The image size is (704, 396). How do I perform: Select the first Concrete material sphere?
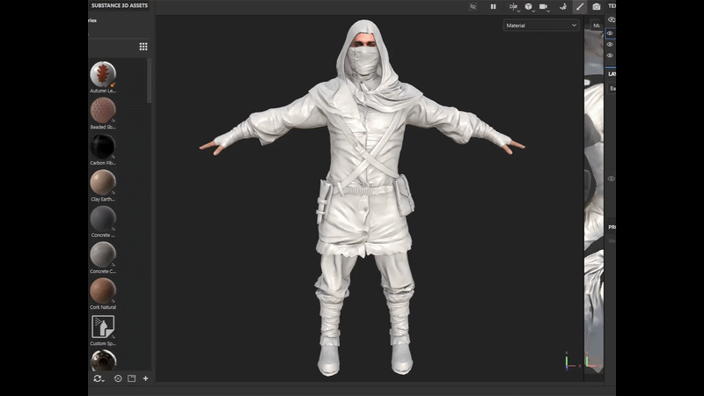pyautogui.click(x=103, y=218)
